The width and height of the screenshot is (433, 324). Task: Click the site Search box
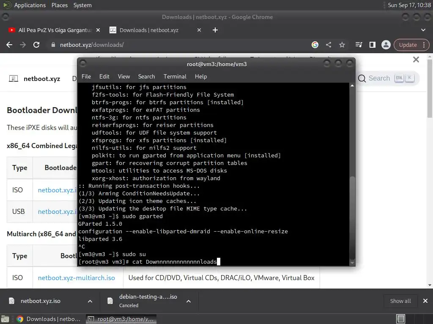tap(388, 78)
